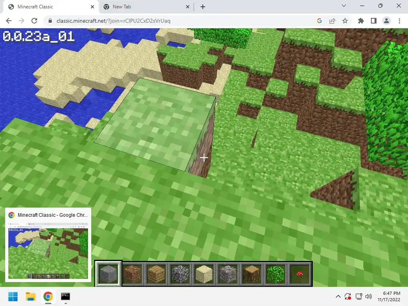This screenshot has width=408, height=306.
Task: Select the wood log block in hotbar
Action: [252, 274]
